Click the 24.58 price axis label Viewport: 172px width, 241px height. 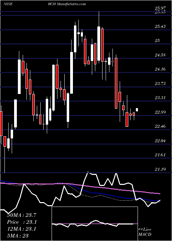(x=160, y=55)
